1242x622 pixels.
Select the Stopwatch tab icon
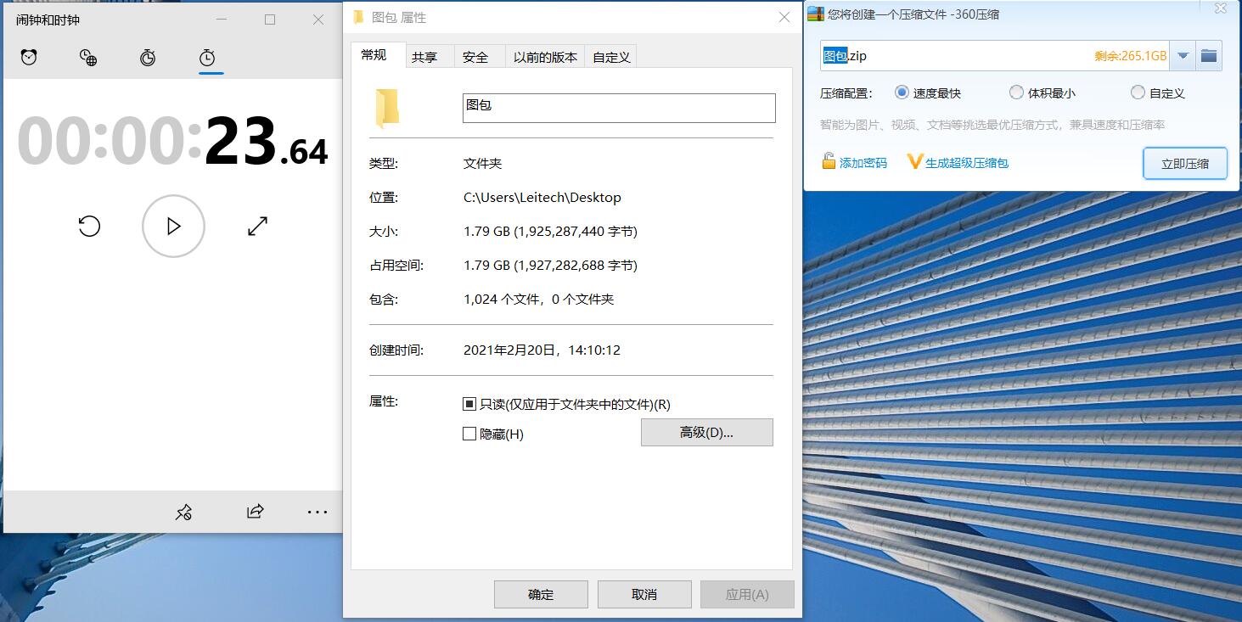click(x=207, y=58)
